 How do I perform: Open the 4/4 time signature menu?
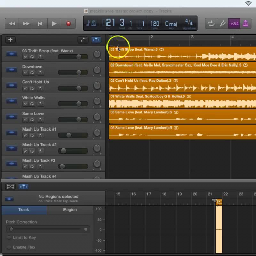coord(189,22)
